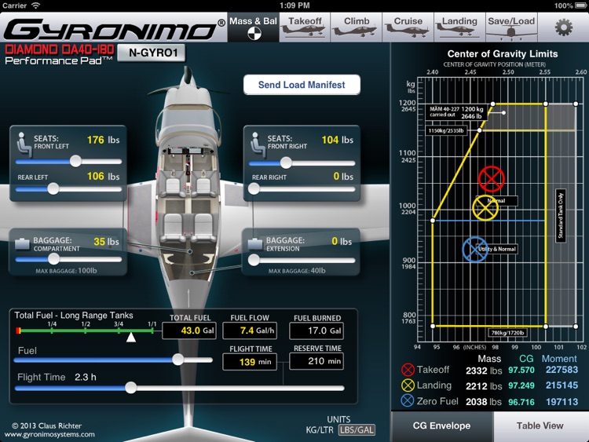This screenshot has height=442, width=589.
Task: Adjust the front left seat weight slider
Action: tap(75, 161)
